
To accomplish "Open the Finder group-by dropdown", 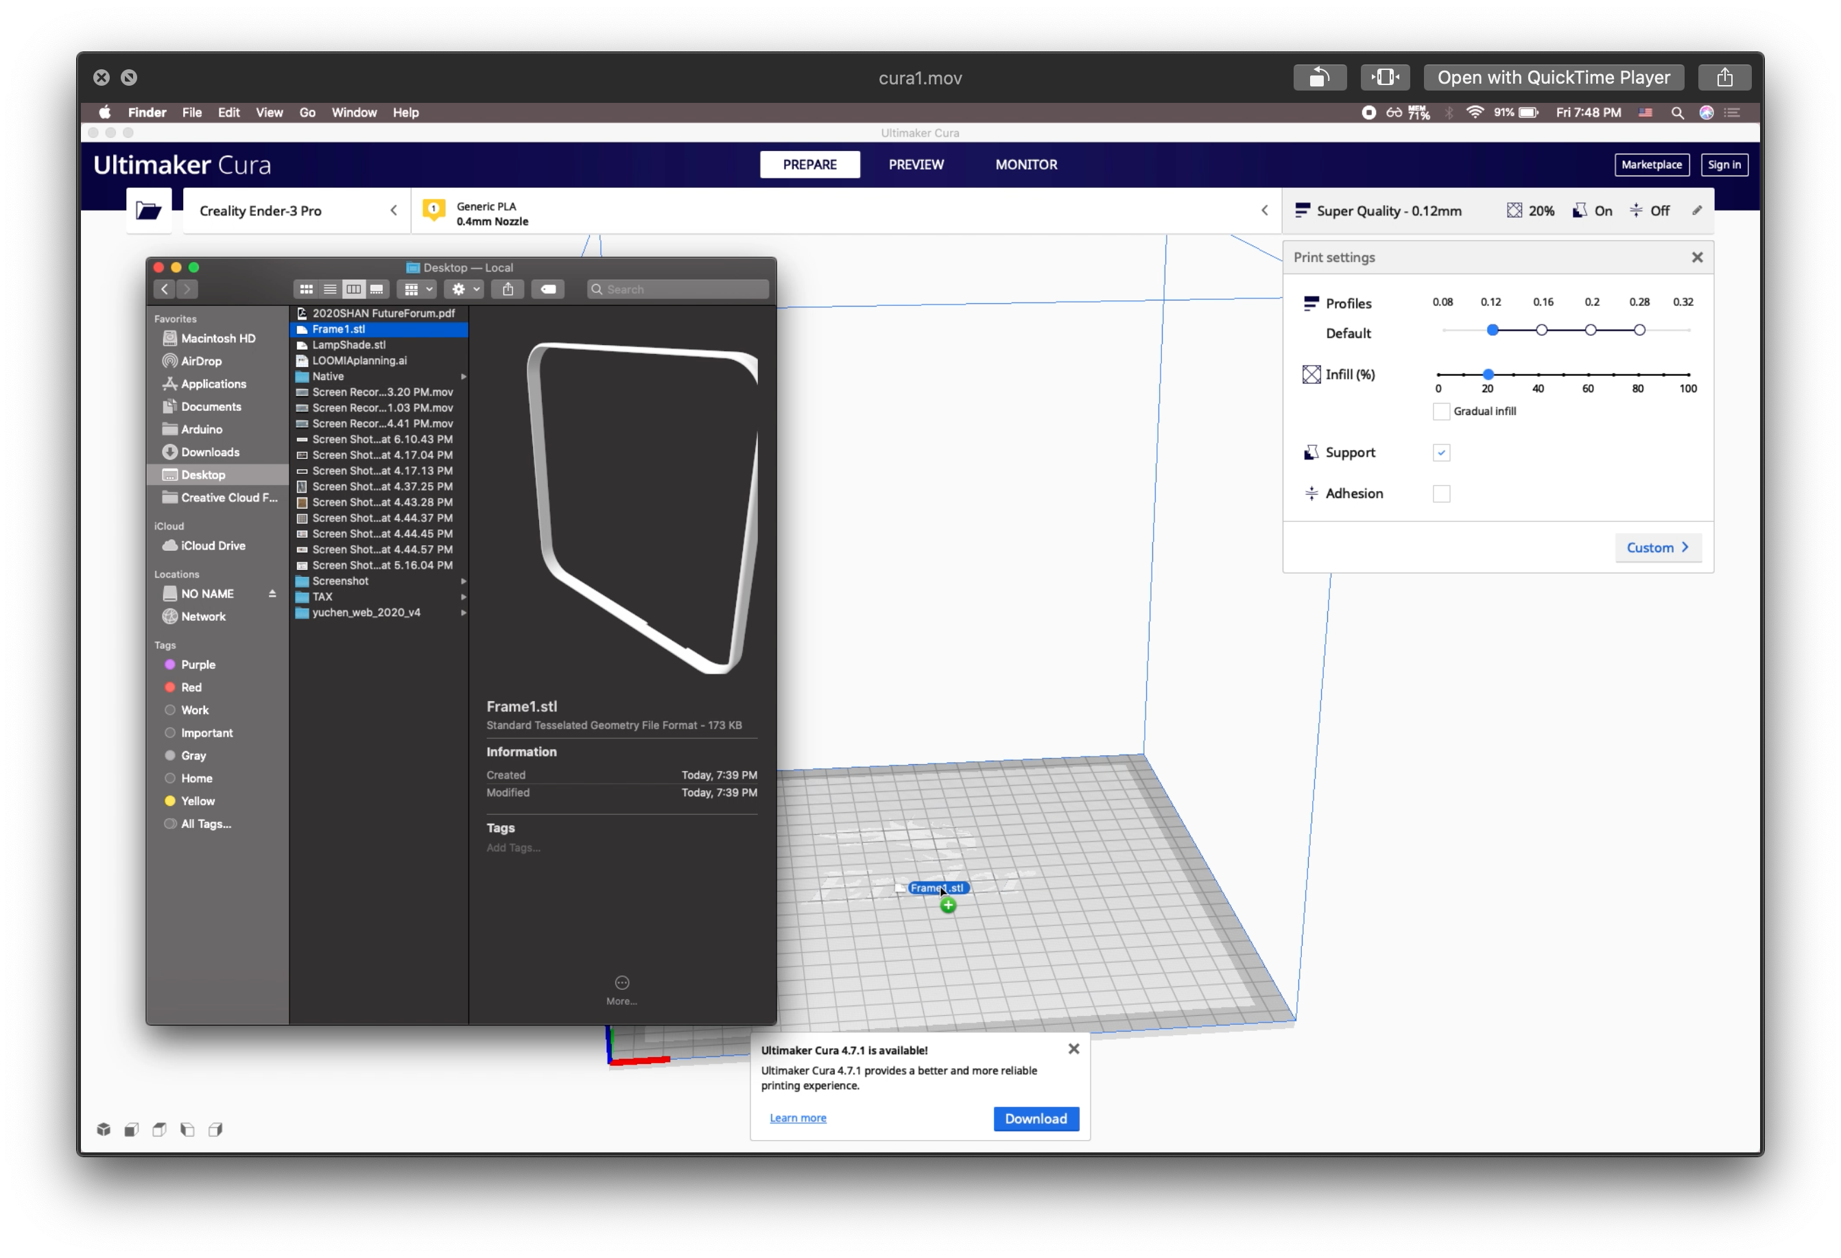I will tap(416, 289).
